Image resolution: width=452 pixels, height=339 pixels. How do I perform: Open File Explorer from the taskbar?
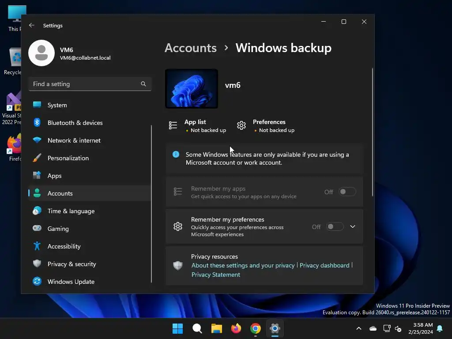point(216,328)
